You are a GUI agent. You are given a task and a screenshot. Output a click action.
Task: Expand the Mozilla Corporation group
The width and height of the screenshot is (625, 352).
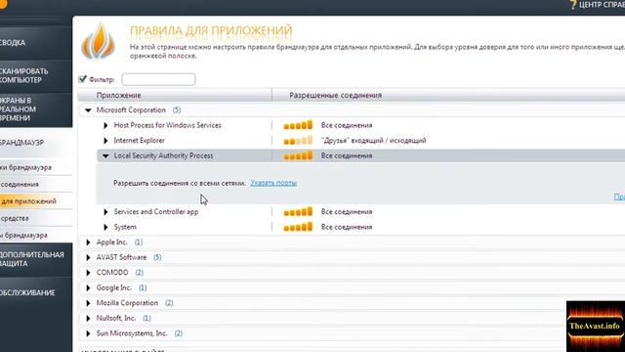(88, 303)
